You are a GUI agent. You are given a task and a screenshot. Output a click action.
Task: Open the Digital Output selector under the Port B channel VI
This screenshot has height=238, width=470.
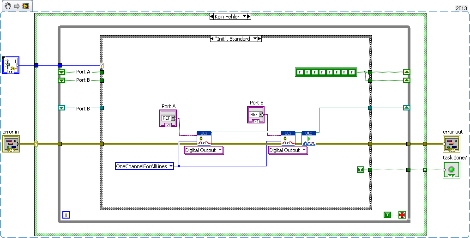click(x=288, y=150)
